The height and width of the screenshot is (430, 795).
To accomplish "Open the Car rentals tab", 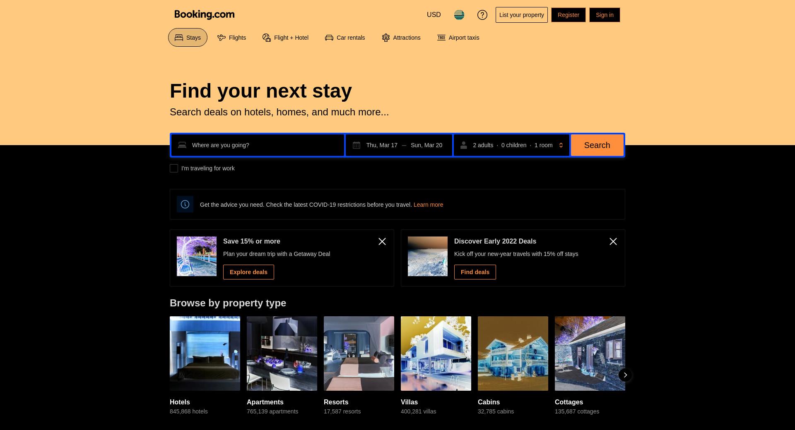I will point(345,38).
